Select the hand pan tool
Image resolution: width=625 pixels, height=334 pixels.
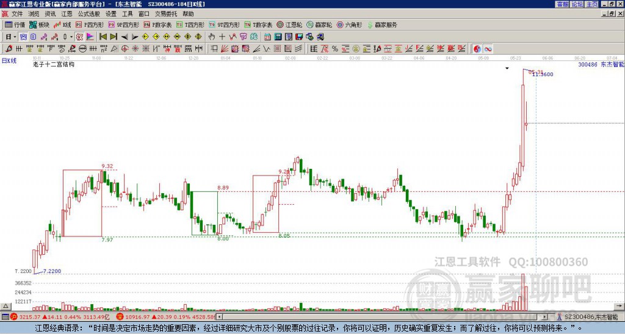pyautogui.click(x=212, y=37)
